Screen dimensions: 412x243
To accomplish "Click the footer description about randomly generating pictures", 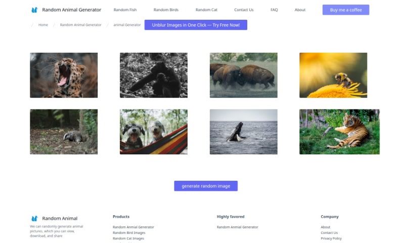I will (56, 231).
